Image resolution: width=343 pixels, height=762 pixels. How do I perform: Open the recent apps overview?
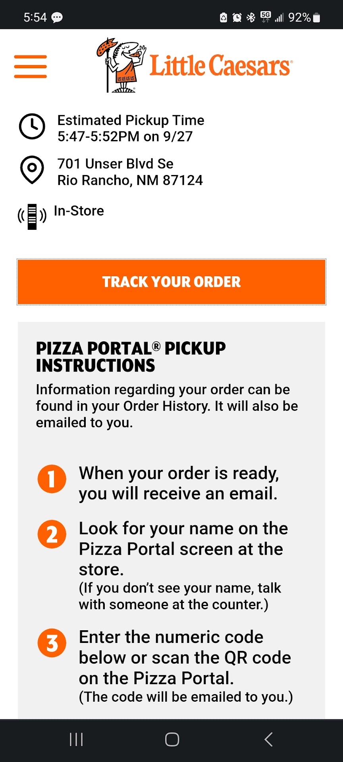pyautogui.click(x=76, y=739)
